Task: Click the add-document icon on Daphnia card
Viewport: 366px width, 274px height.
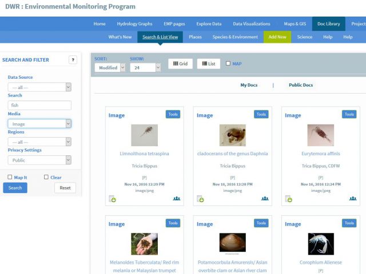Action: (x=201, y=199)
